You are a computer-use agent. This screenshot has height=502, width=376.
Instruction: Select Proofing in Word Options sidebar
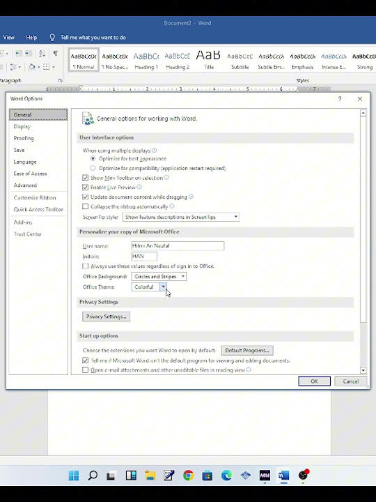tap(38, 138)
